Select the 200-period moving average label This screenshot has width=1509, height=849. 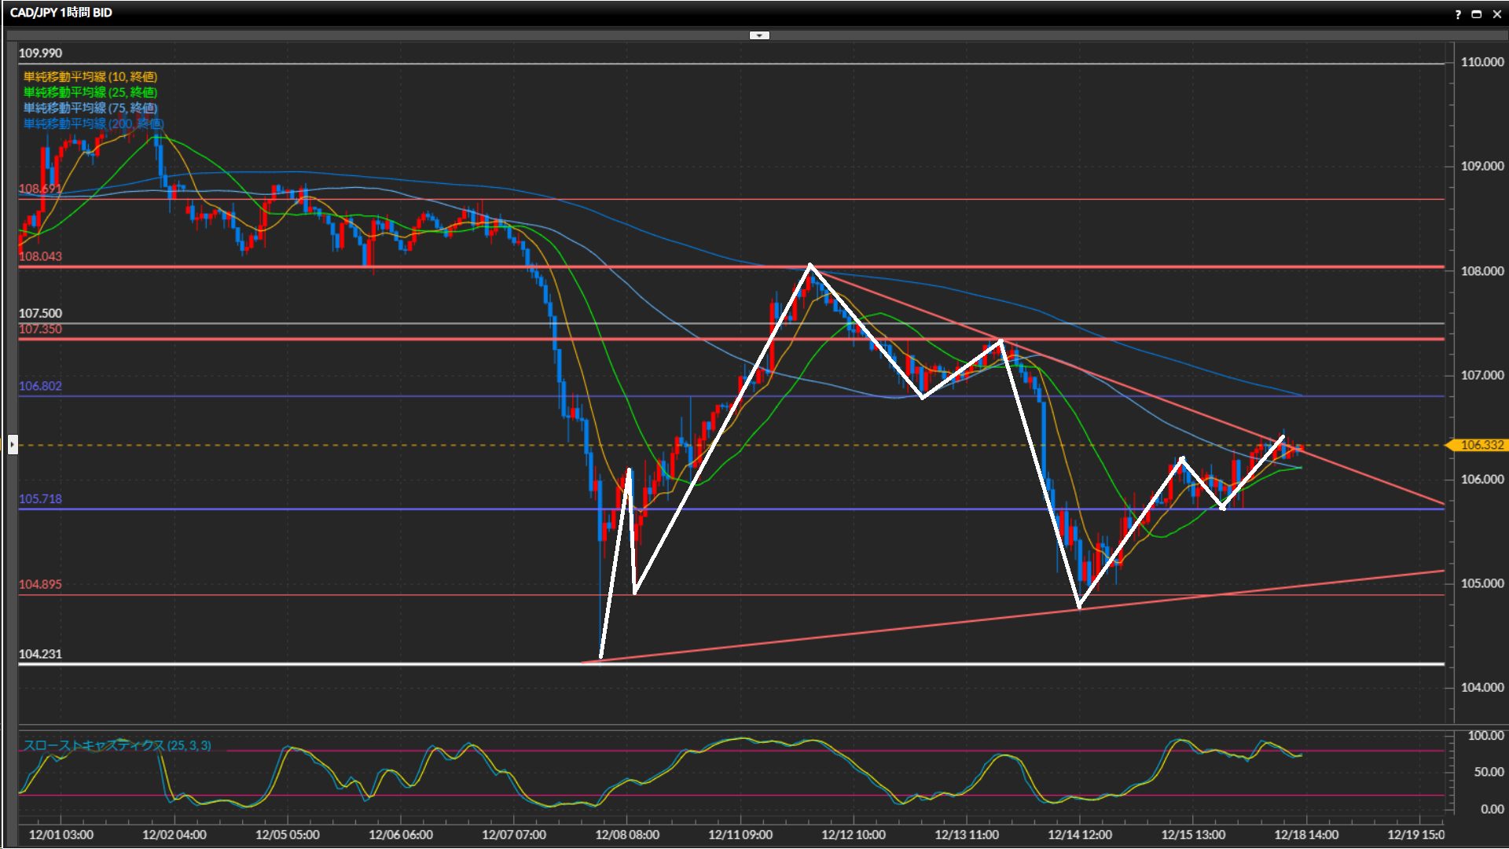tap(94, 124)
